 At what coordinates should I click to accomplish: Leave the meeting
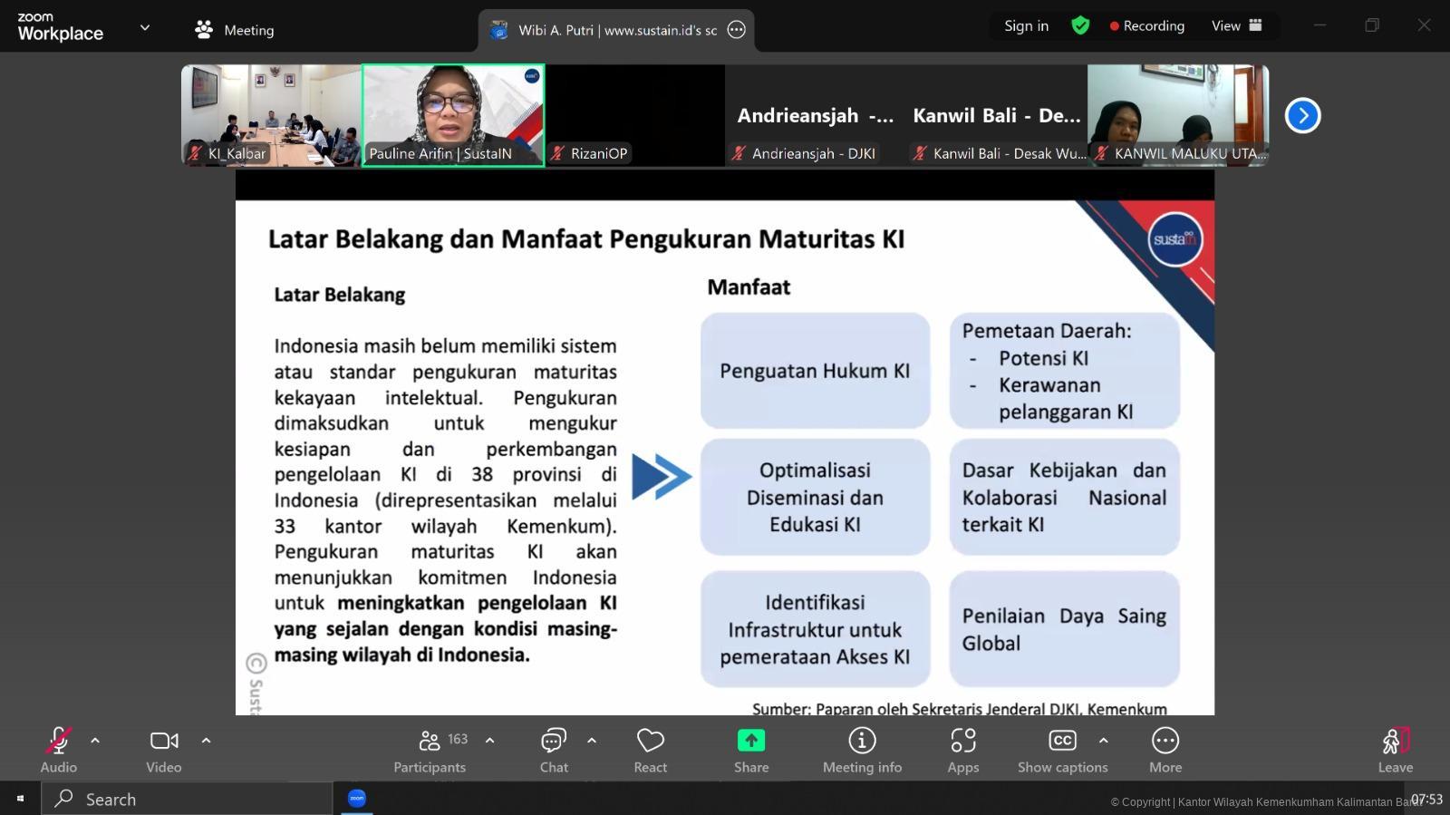tap(1395, 751)
